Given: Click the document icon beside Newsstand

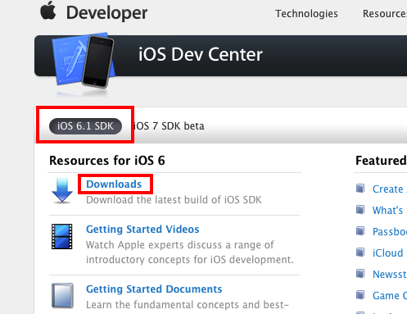Looking at the screenshot, I should [x=360, y=274].
